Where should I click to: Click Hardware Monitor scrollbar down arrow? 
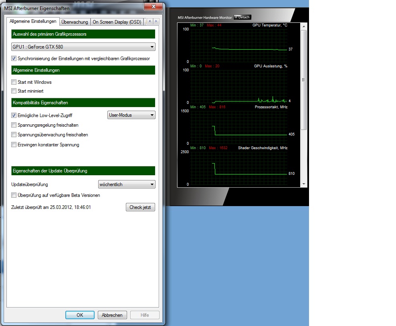pyautogui.click(x=304, y=184)
